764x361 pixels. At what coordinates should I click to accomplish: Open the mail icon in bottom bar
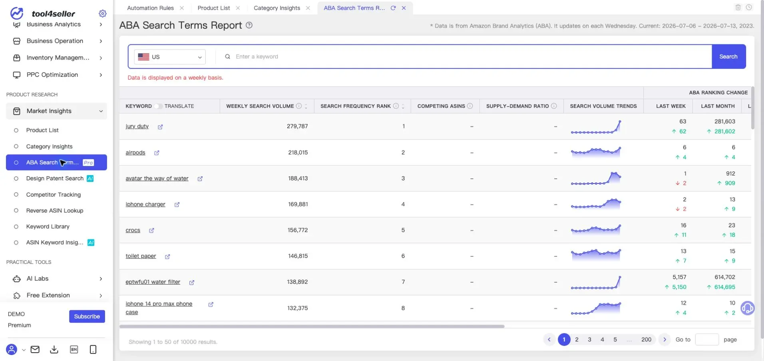tap(35, 349)
